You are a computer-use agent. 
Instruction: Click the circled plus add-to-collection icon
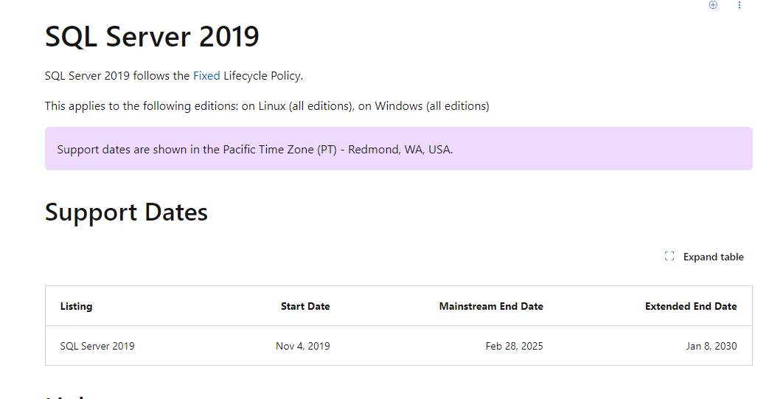tap(713, 5)
